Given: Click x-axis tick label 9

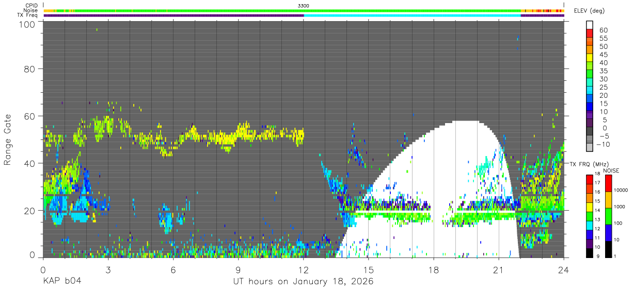Looking at the screenshot, I should tap(239, 269).
